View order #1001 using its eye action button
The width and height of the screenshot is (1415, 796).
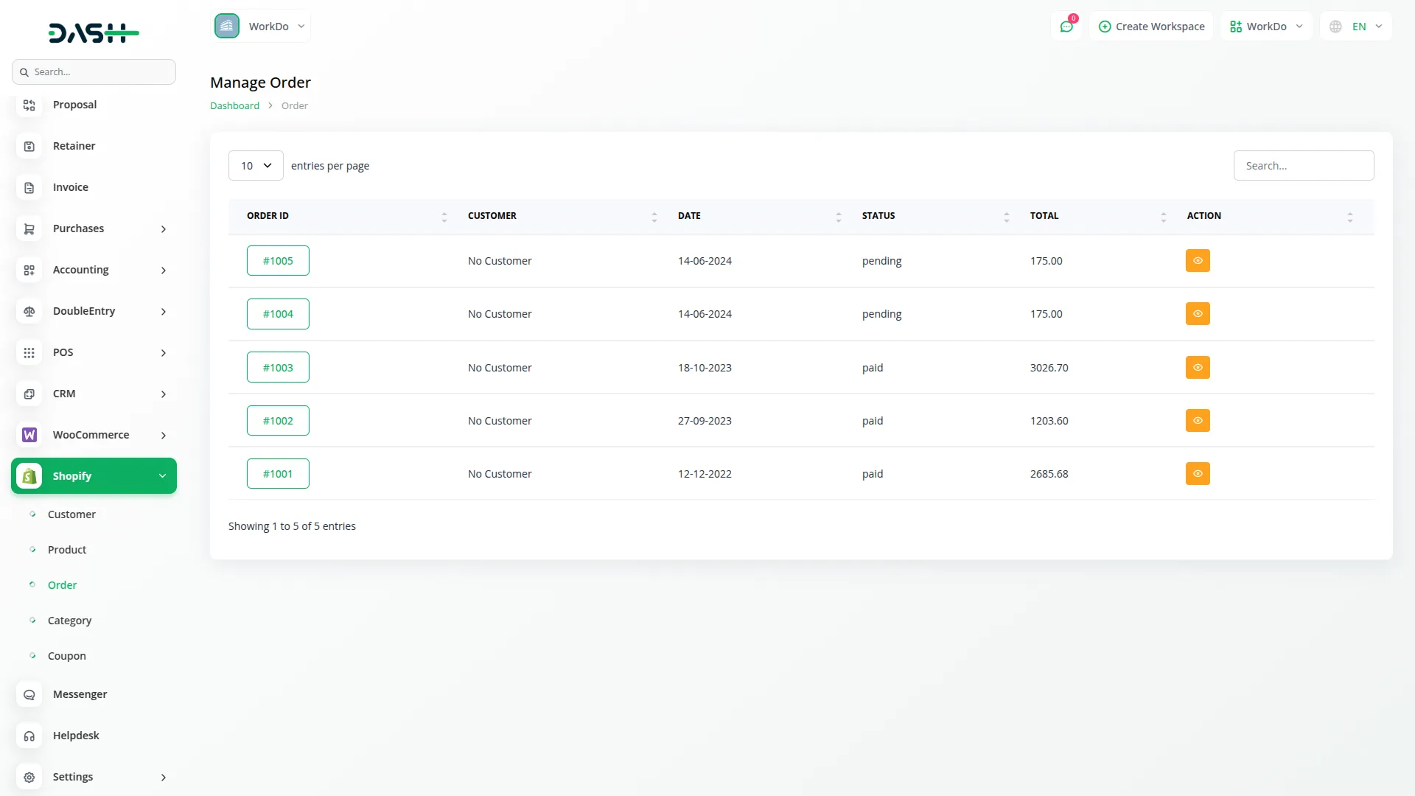1197,473
